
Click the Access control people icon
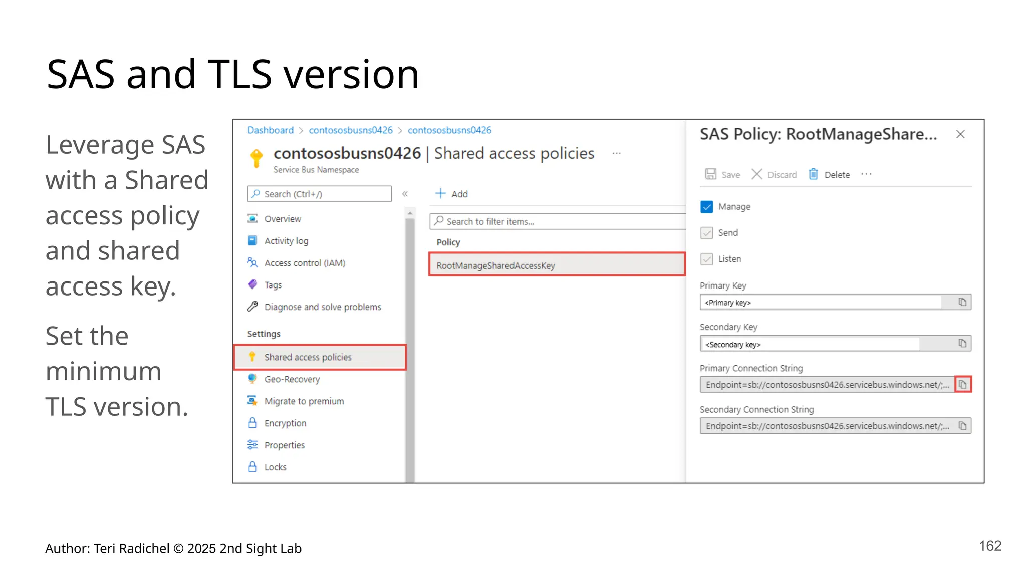click(x=253, y=262)
